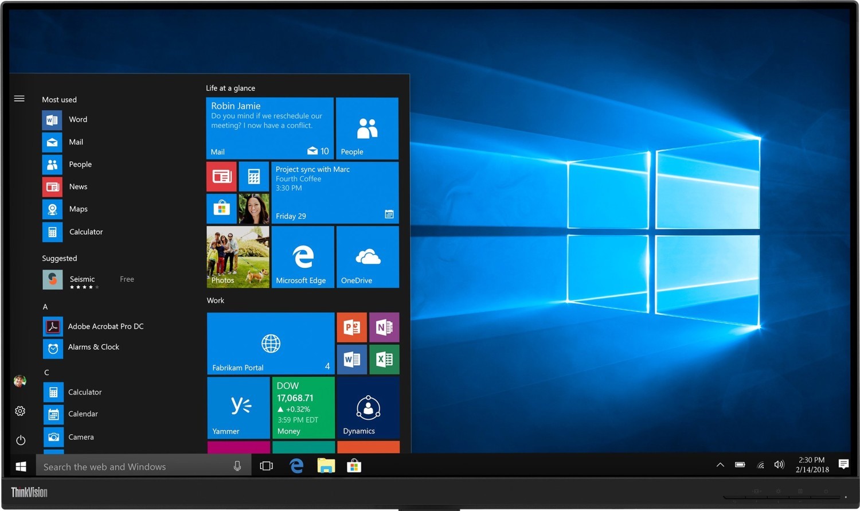Open the Dynamics tile
This screenshot has width=860, height=511.
click(x=368, y=408)
